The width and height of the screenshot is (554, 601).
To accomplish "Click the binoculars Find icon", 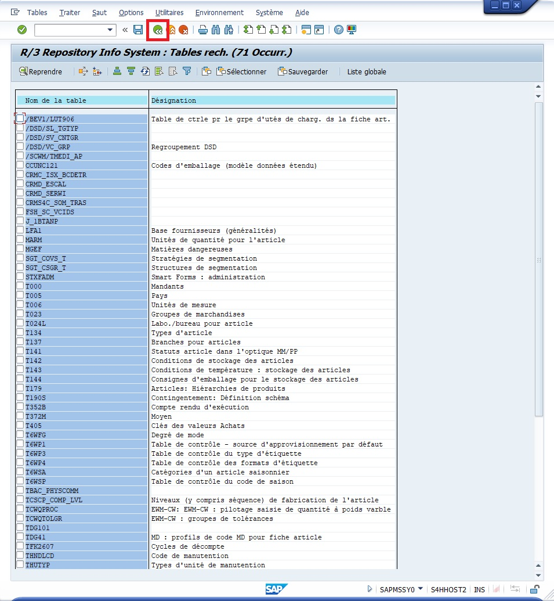I will (216, 30).
